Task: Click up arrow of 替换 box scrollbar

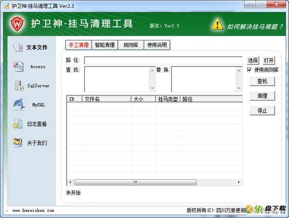Action: [239, 70]
